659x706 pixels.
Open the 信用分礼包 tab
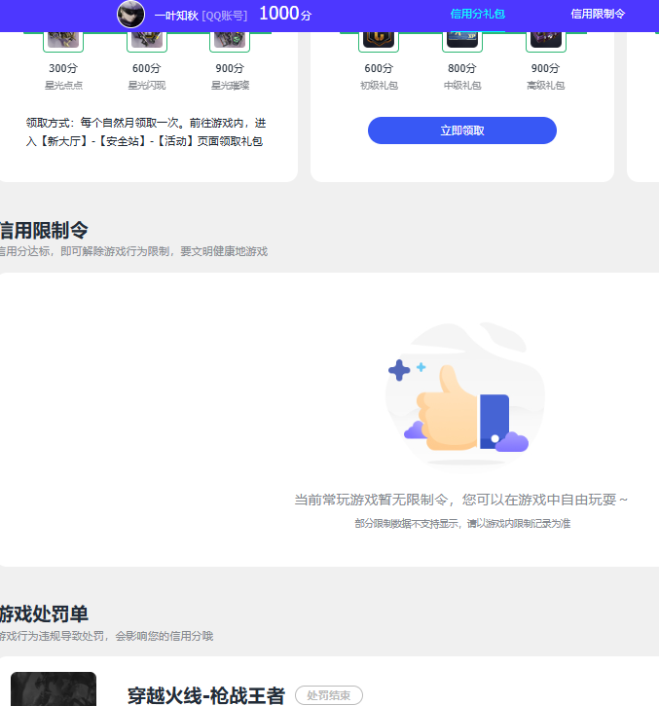click(478, 15)
